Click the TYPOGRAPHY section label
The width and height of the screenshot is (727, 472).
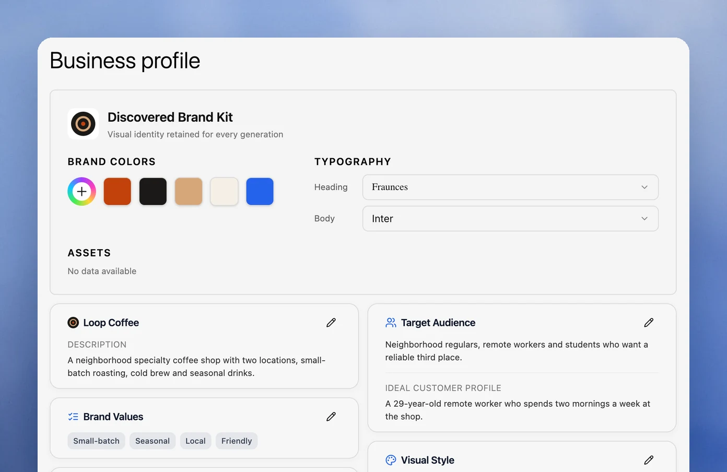click(353, 162)
